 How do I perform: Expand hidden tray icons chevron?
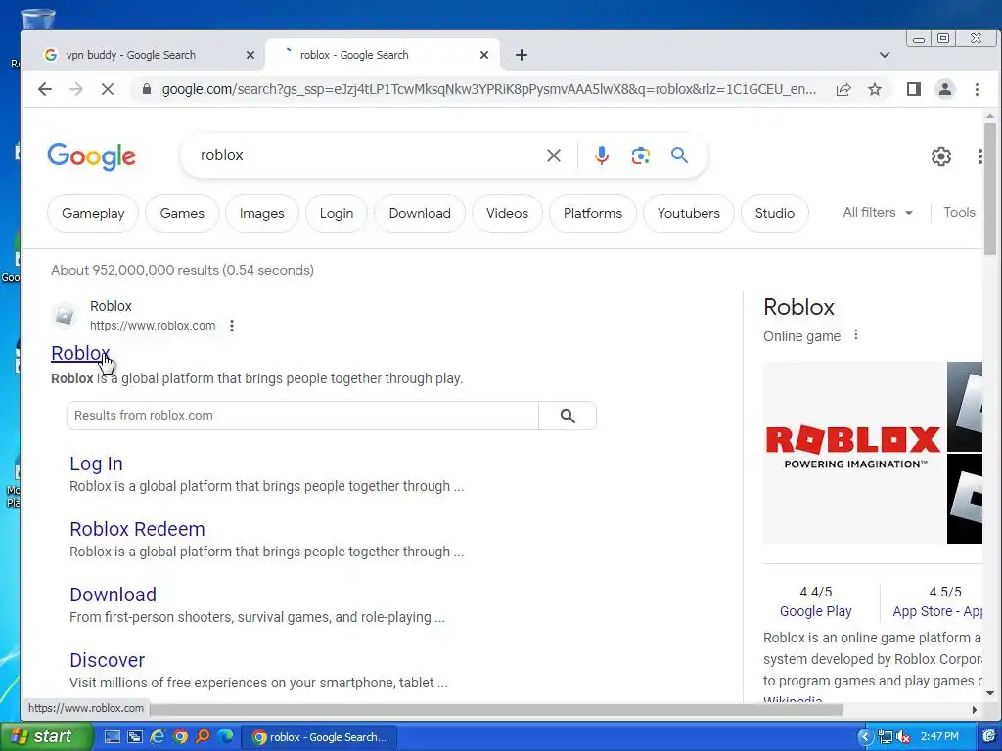pos(864,737)
